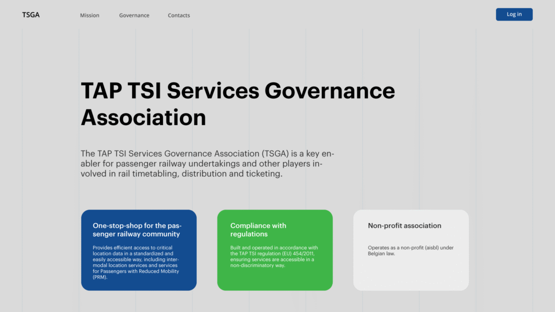Image resolution: width=555 pixels, height=312 pixels.
Task: Click the green card's description text
Action: (x=274, y=257)
